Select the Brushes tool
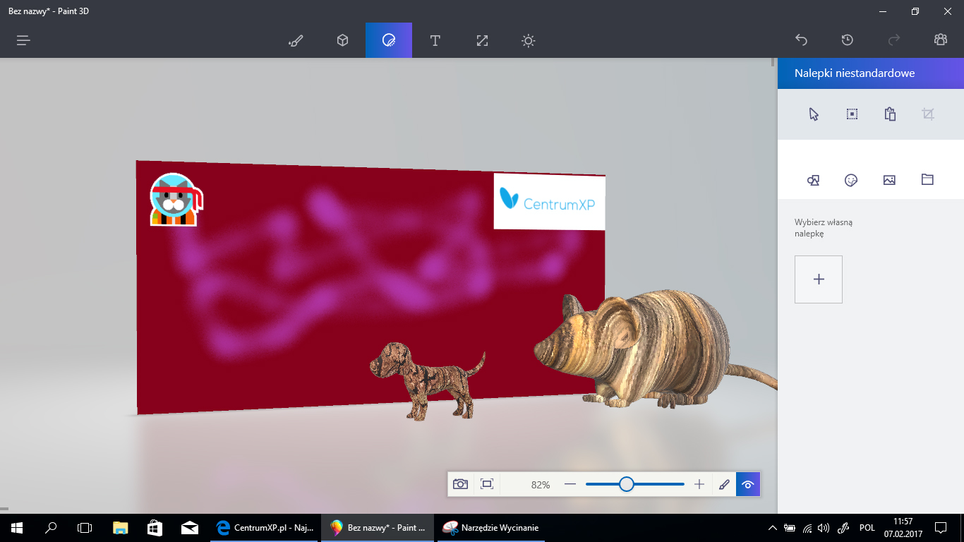 [x=296, y=40]
